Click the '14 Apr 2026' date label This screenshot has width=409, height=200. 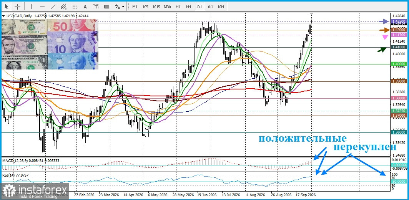pos(133,195)
